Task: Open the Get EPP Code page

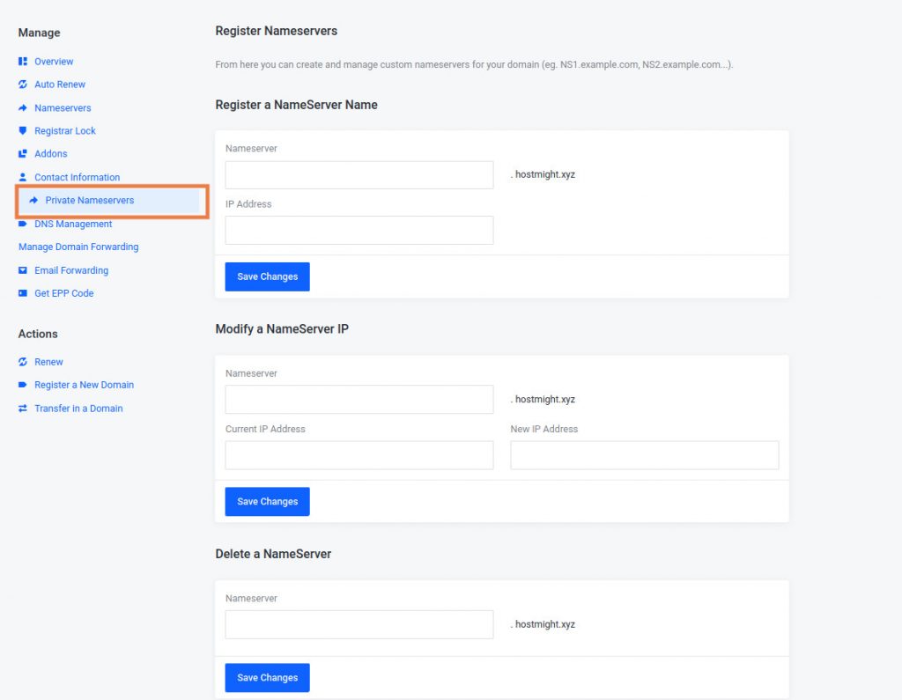Action: coord(63,293)
